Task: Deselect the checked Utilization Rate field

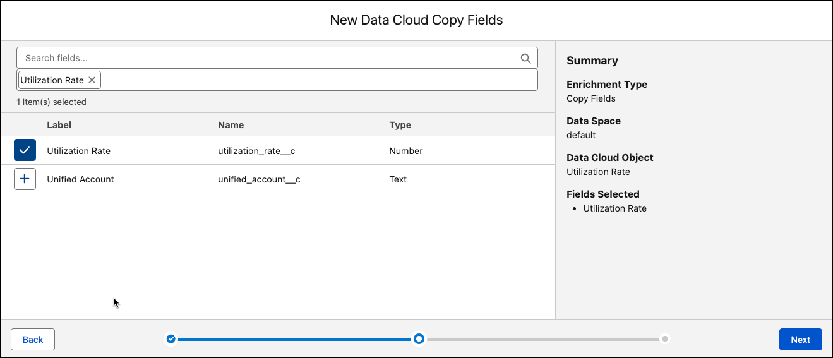Action: 25,151
